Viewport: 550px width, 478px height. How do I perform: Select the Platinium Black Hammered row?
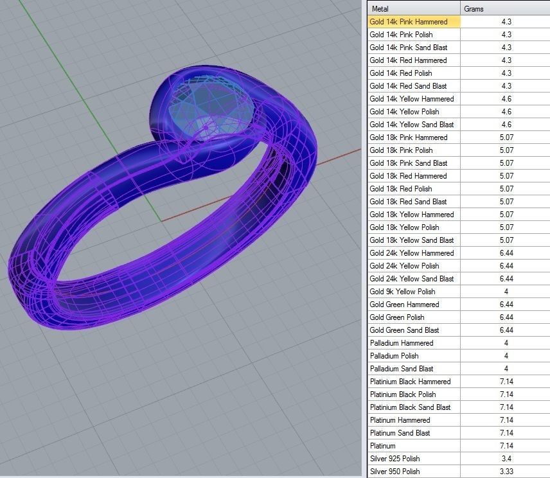click(x=459, y=382)
